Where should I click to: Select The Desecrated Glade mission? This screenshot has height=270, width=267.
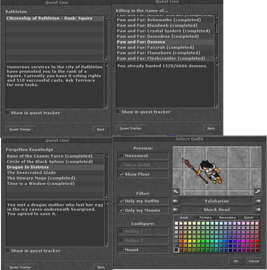(x=55, y=173)
